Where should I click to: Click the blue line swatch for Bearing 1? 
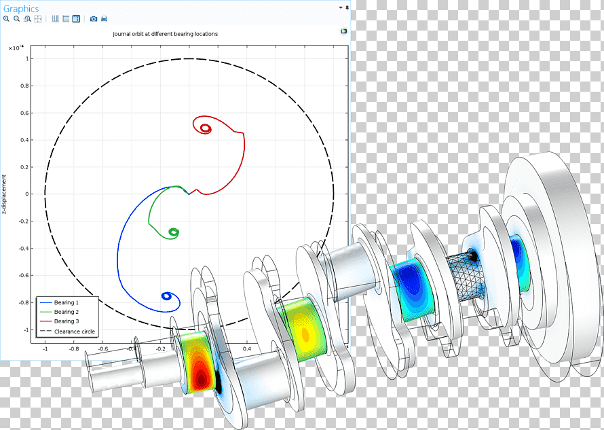click(45, 302)
